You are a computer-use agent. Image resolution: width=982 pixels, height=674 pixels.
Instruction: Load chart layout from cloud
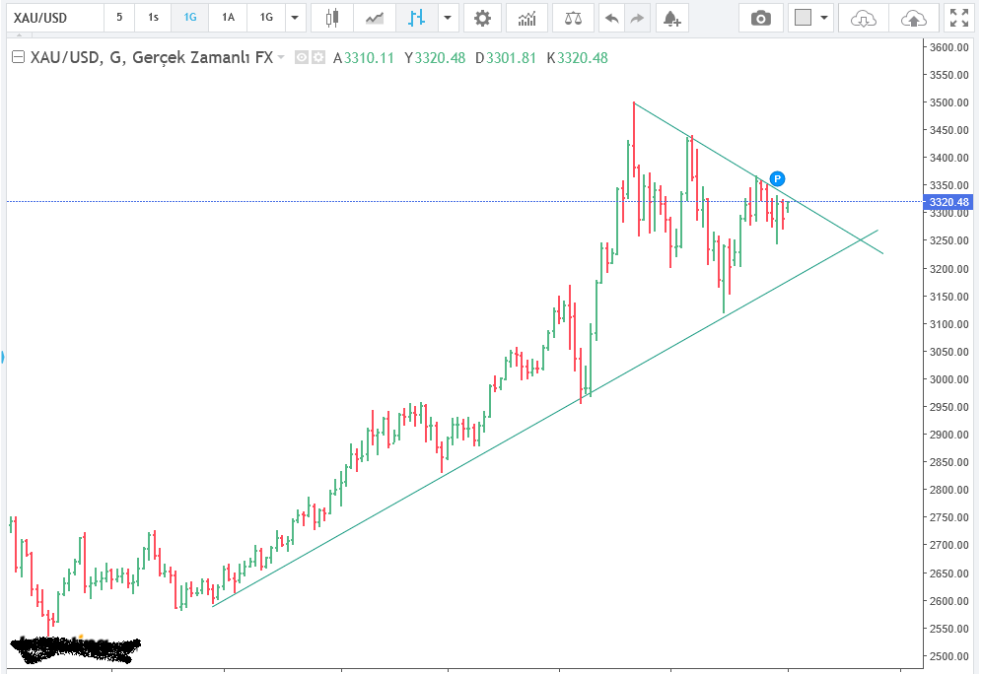tap(863, 18)
